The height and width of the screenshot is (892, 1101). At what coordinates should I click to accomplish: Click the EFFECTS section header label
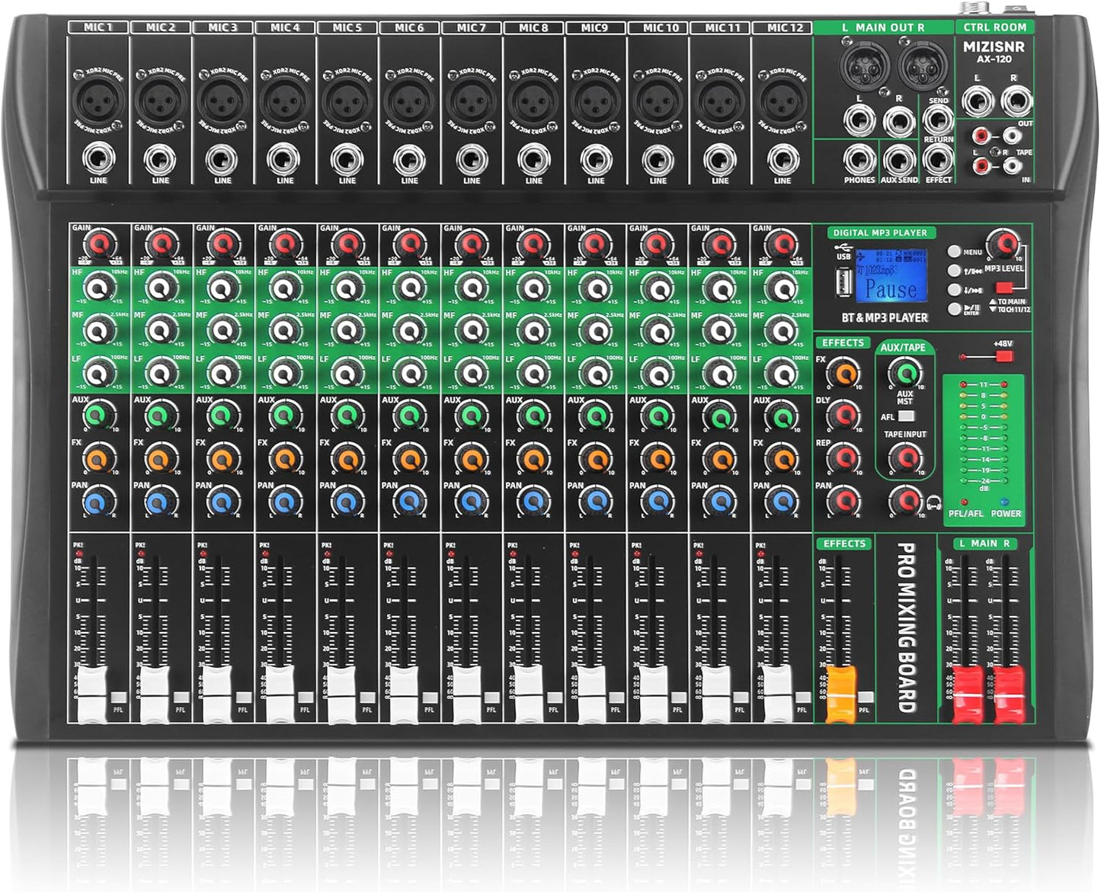pos(843,342)
